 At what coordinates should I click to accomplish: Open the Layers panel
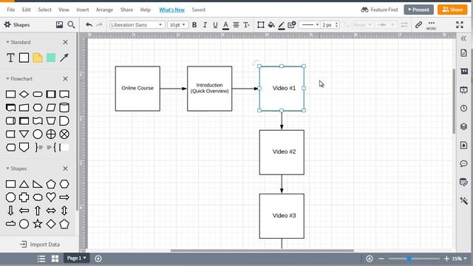[463, 126]
